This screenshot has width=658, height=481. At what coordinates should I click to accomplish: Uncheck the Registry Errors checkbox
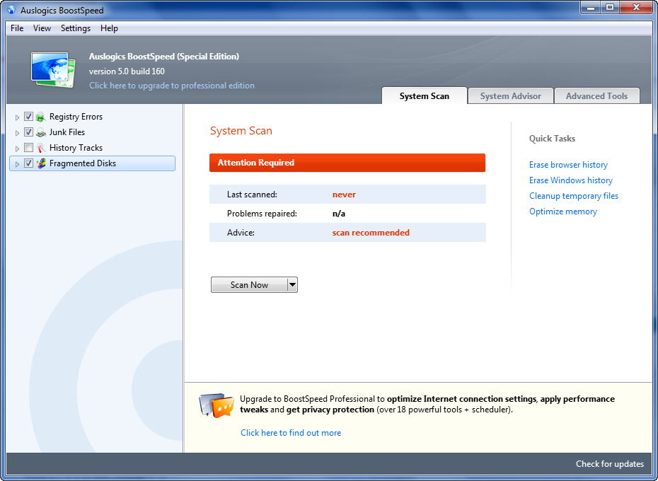[x=28, y=116]
